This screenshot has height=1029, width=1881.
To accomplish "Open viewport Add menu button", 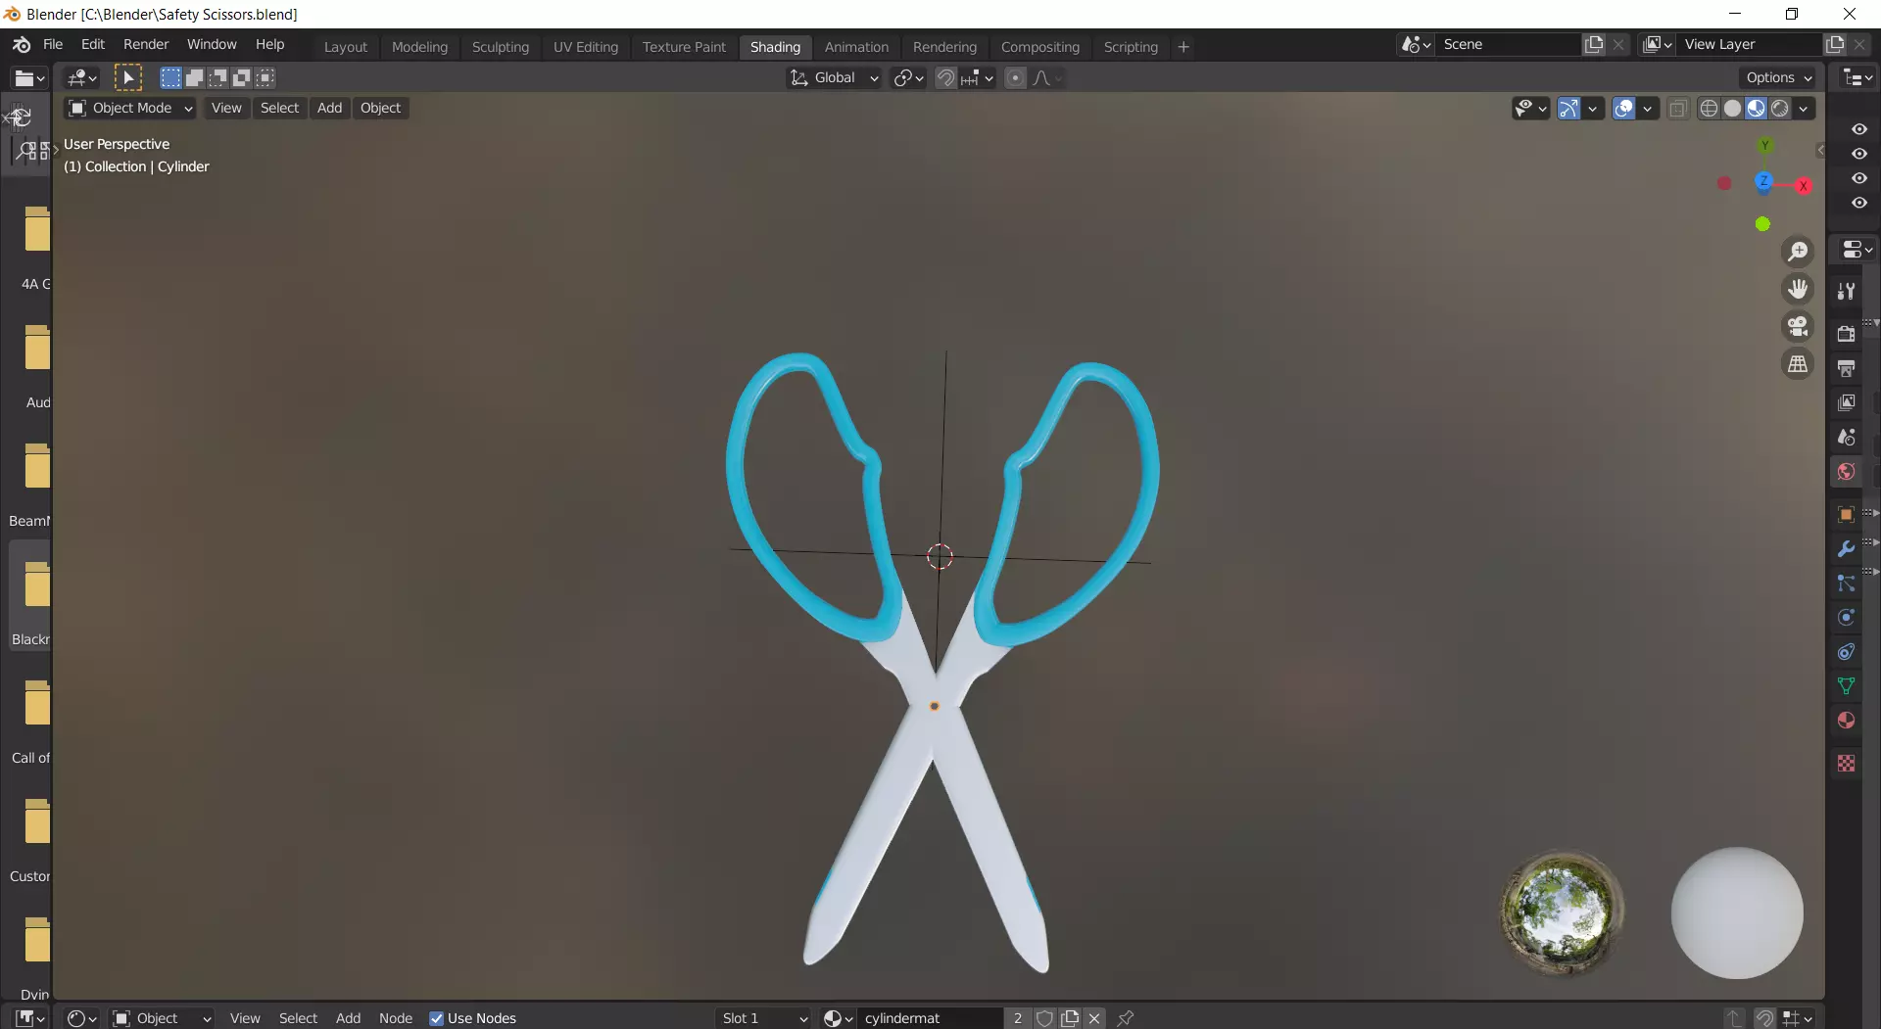I will pyautogui.click(x=329, y=108).
